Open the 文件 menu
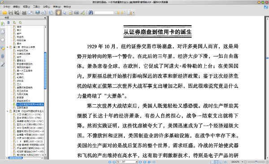The image size is (269, 164). pos(7,7)
